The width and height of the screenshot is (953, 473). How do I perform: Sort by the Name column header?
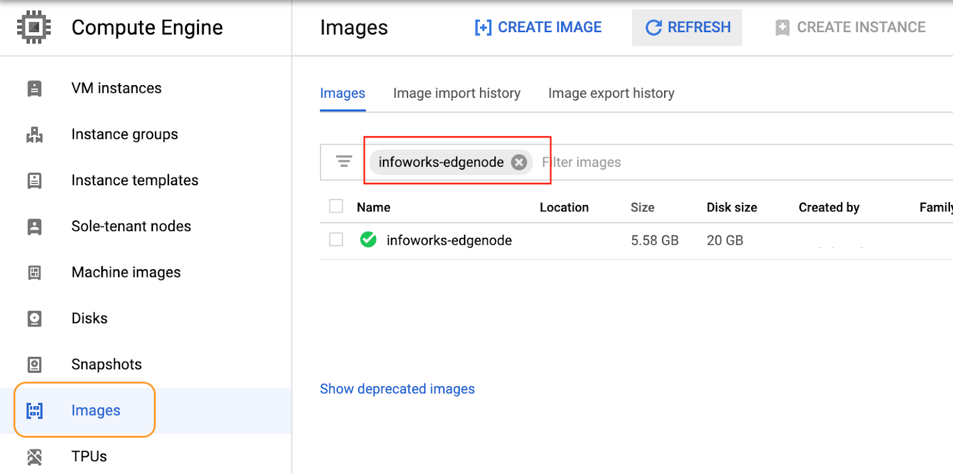373,207
